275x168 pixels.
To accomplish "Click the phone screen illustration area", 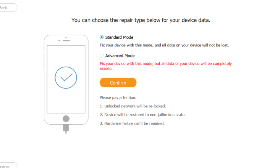I will point(66,79).
